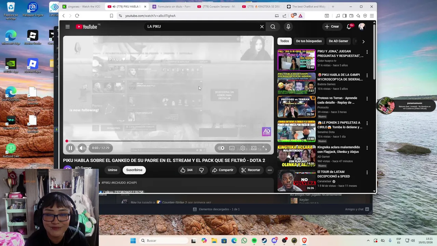Open more actions below the video
This screenshot has width=437, height=246.
click(x=269, y=170)
